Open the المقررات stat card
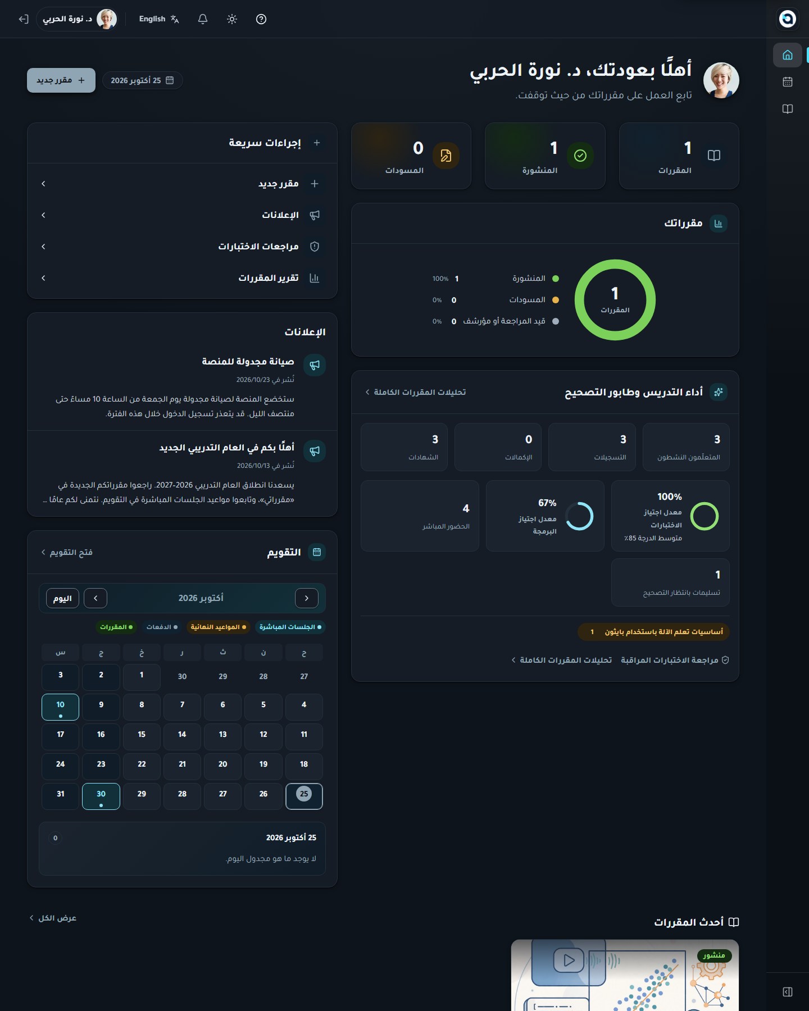The image size is (809, 1011). (679, 156)
